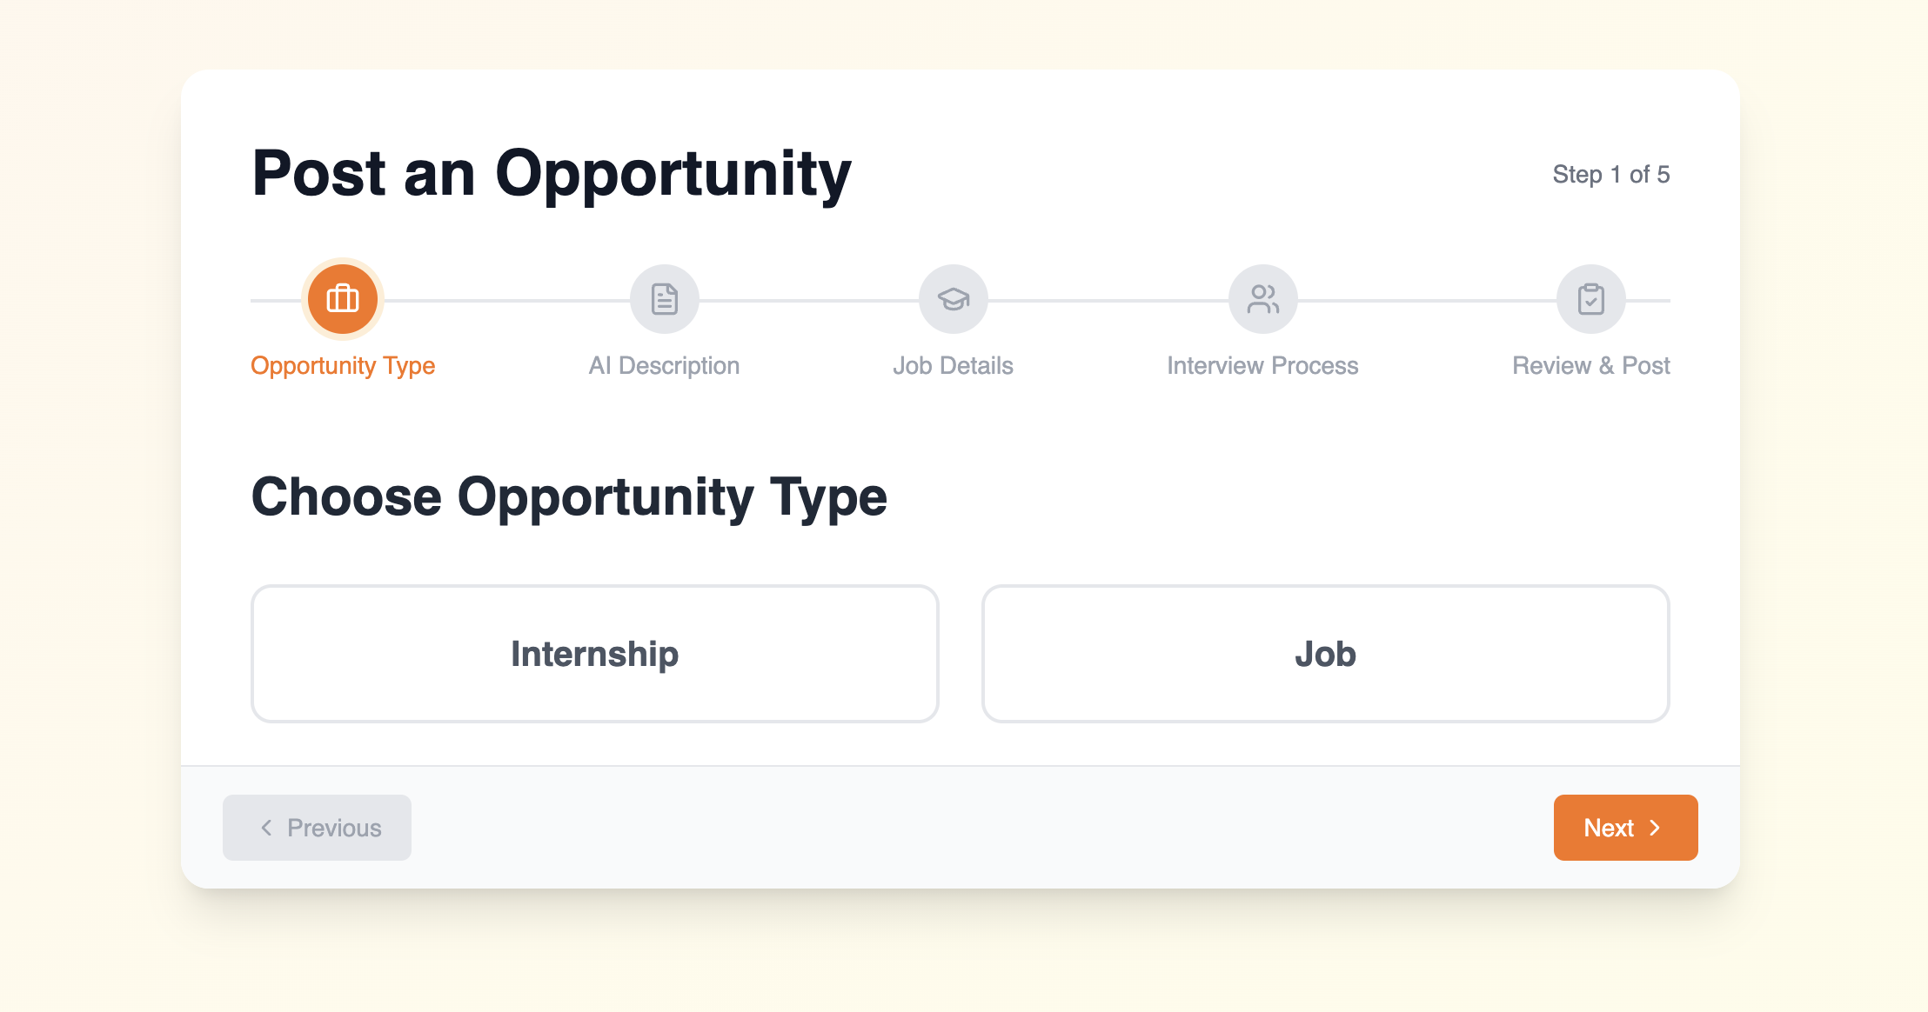This screenshot has height=1012, width=1928.
Task: Click the Next button
Action: tap(1624, 828)
